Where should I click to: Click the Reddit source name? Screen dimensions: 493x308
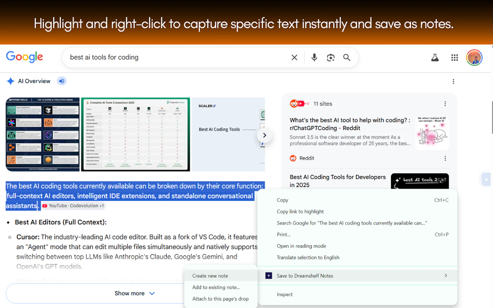pyautogui.click(x=307, y=158)
